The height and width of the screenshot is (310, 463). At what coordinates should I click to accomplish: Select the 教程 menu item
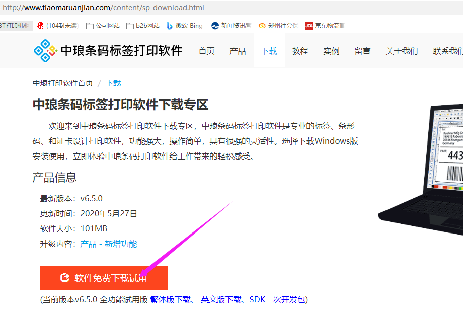click(300, 50)
